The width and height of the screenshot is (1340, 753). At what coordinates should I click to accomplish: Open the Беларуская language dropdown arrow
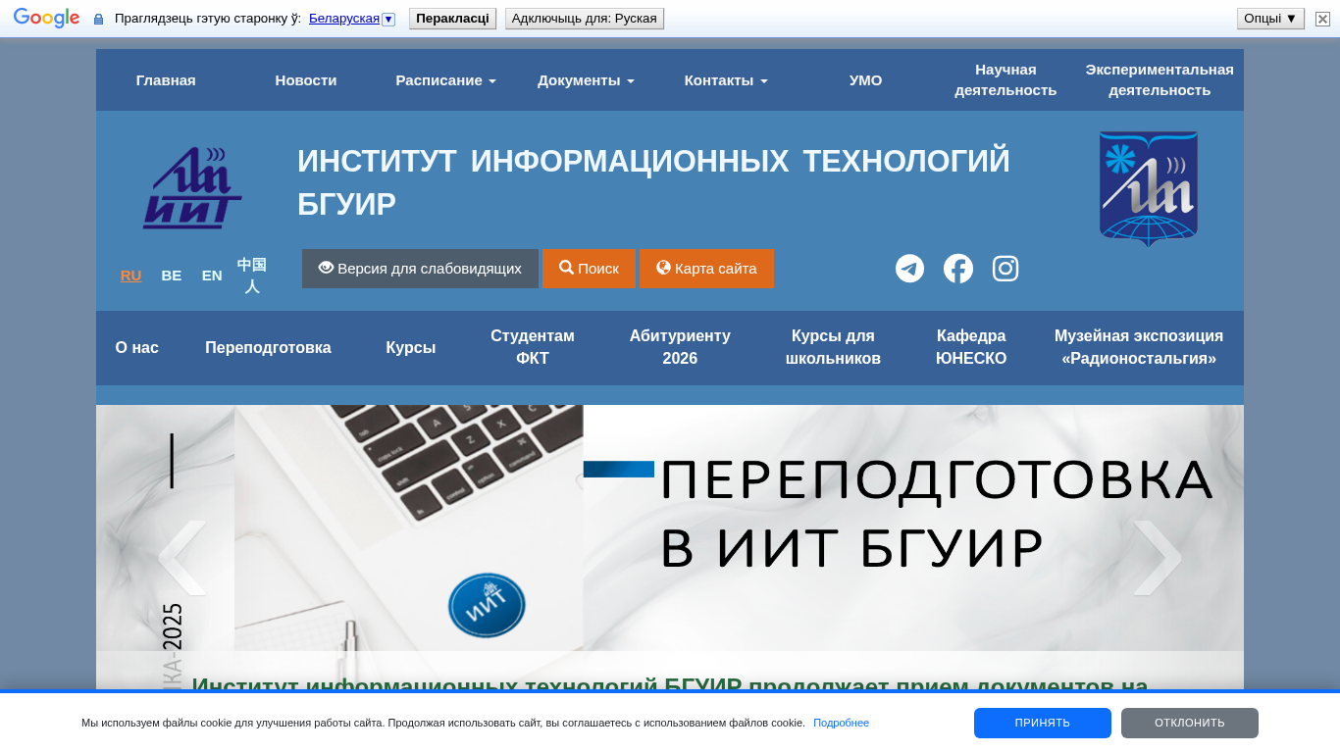(x=388, y=20)
